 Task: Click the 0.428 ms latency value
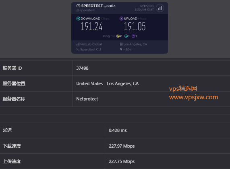coord(118,130)
